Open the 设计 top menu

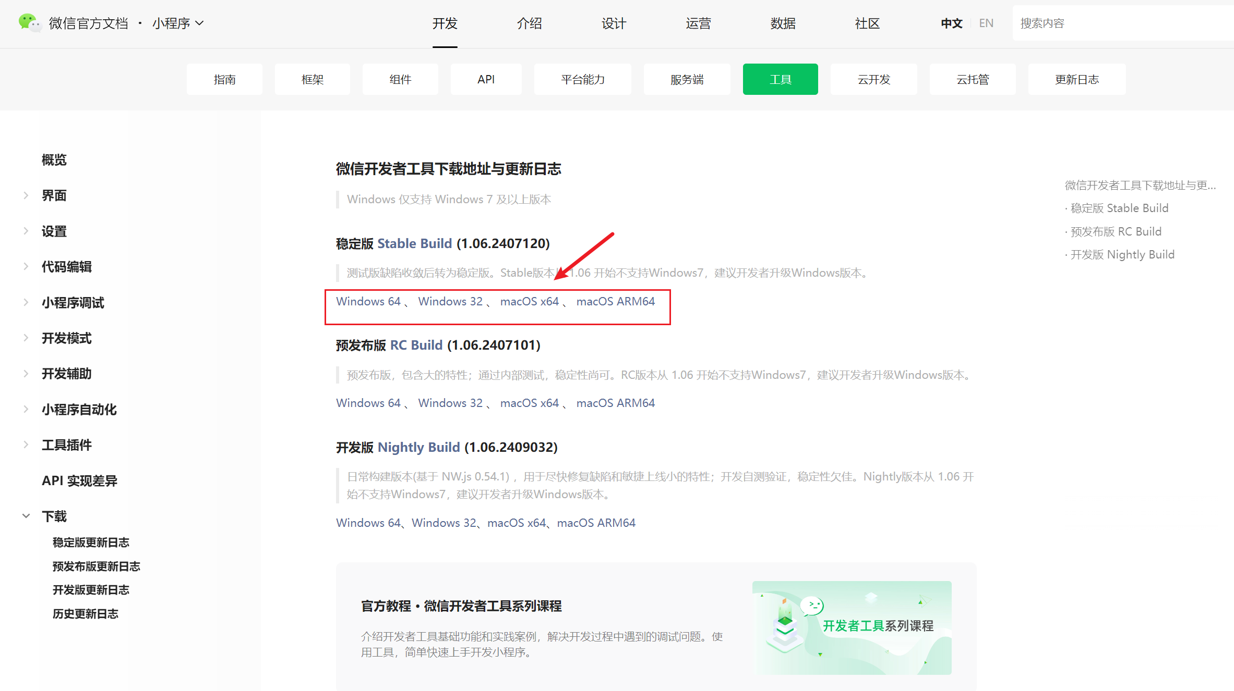(x=614, y=23)
